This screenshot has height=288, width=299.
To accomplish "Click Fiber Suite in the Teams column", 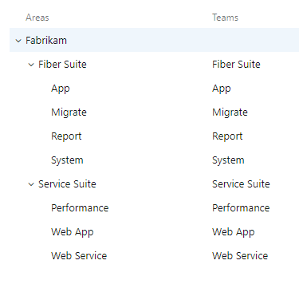I will click(236, 65).
